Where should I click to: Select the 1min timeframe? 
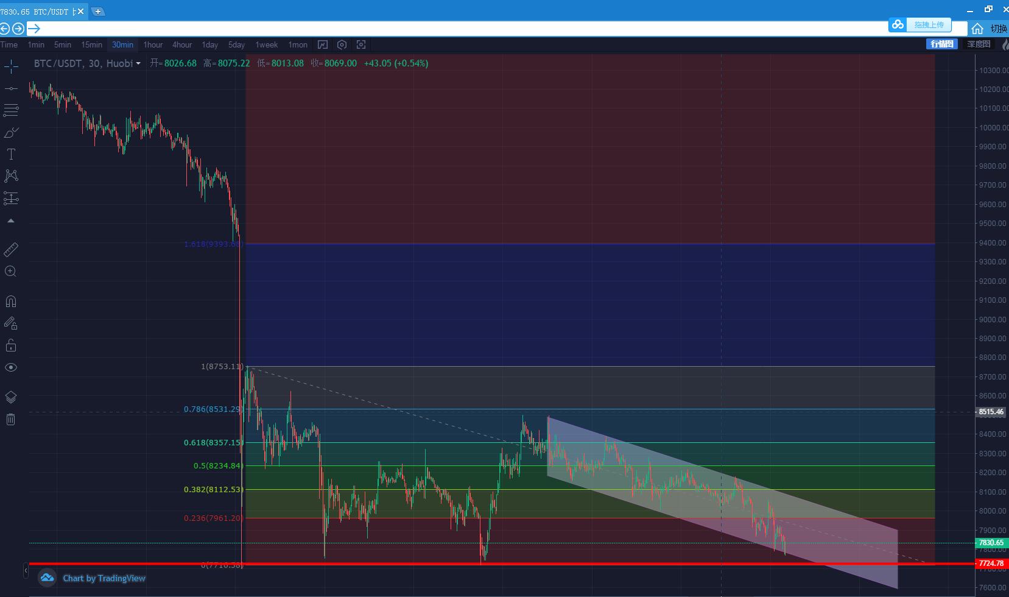pos(36,44)
